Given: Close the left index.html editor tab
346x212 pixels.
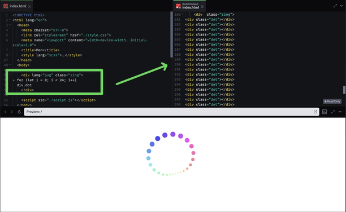Looking at the screenshot, I should tap(29, 6).
